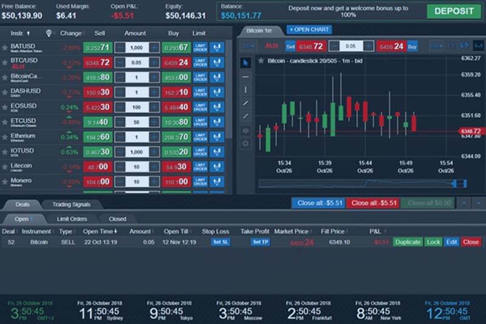
Task: Expand the deals panel with up arrow
Action: pyautogui.click(x=477, y=203)
